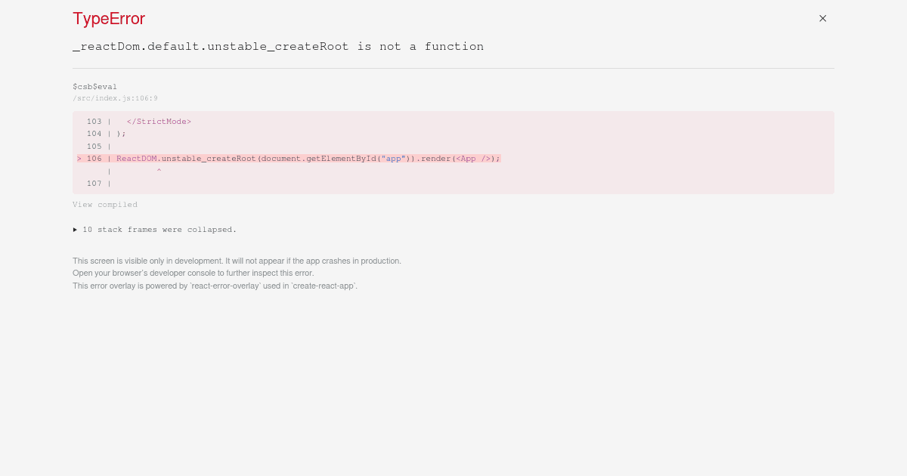Dismiss the error overlay with the X
This screenshot has width=907, height=476.
click(822, 18)
